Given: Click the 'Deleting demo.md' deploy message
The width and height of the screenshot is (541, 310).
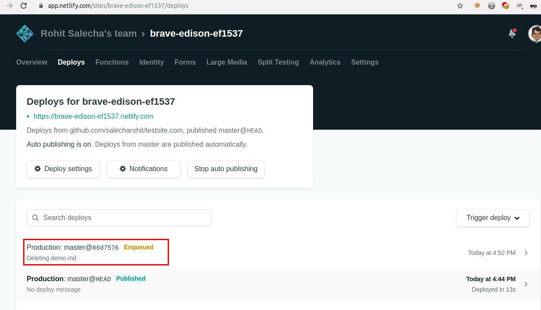Looking at the screenshot, I should click(52, 258).
